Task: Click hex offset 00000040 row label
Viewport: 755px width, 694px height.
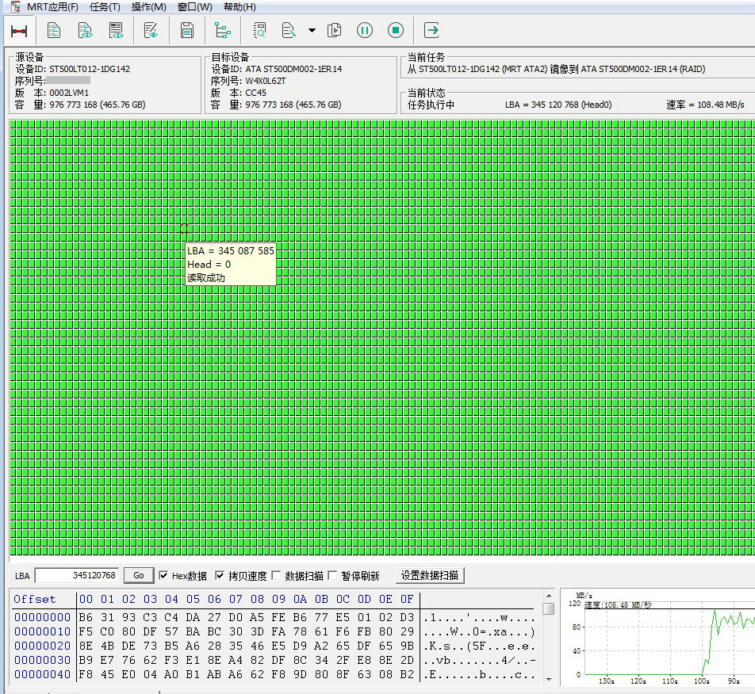Action: (x=42, y=674)
